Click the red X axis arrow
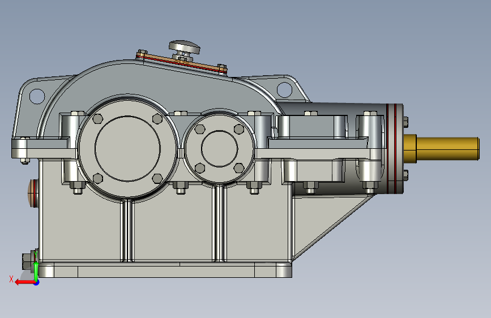 [24, 282]
